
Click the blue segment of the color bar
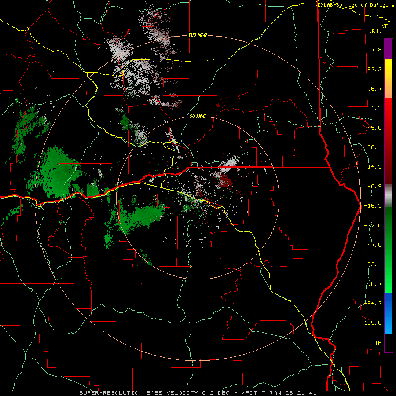[389, 314]
